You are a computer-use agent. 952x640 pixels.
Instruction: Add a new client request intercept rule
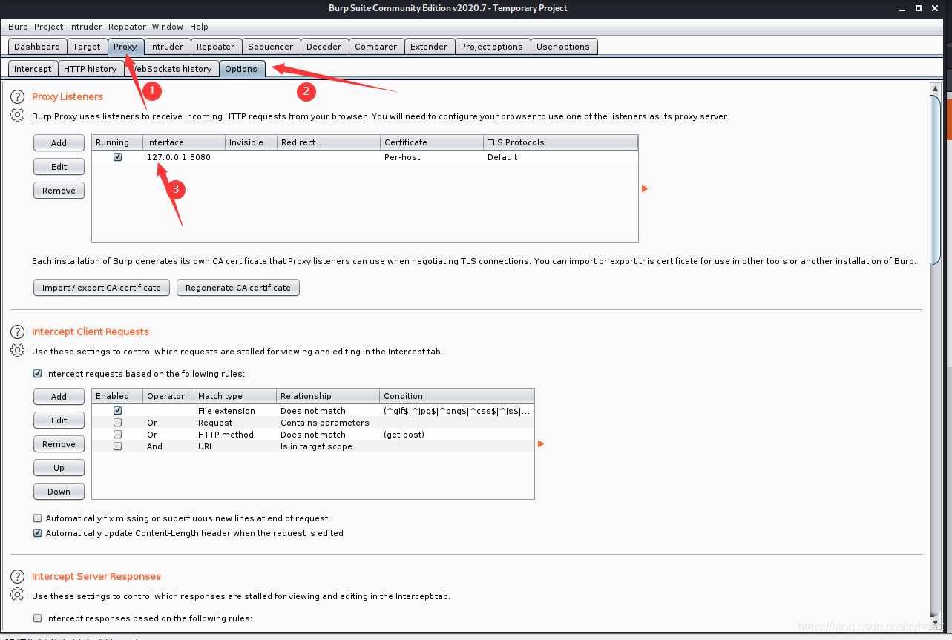(59, 397)
